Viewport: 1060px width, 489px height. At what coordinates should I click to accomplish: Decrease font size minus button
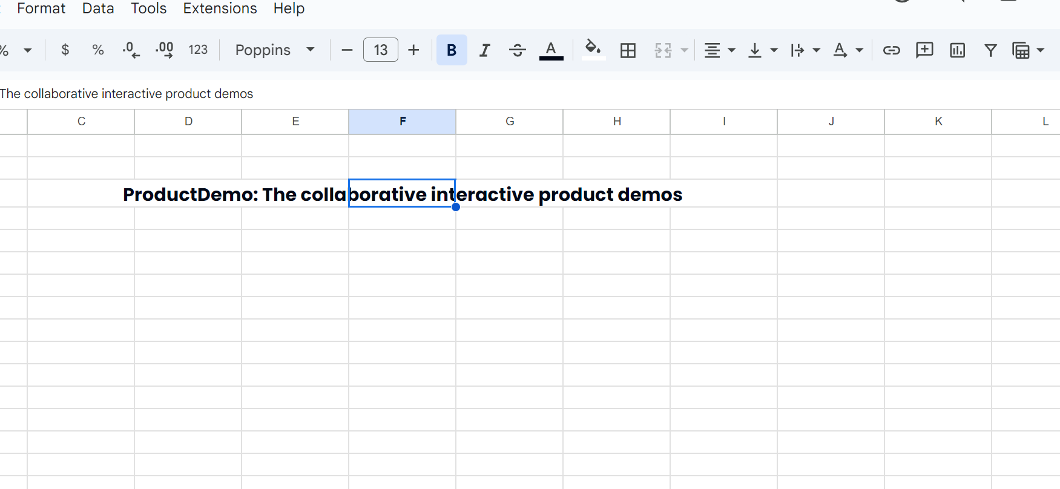(347, 50)
